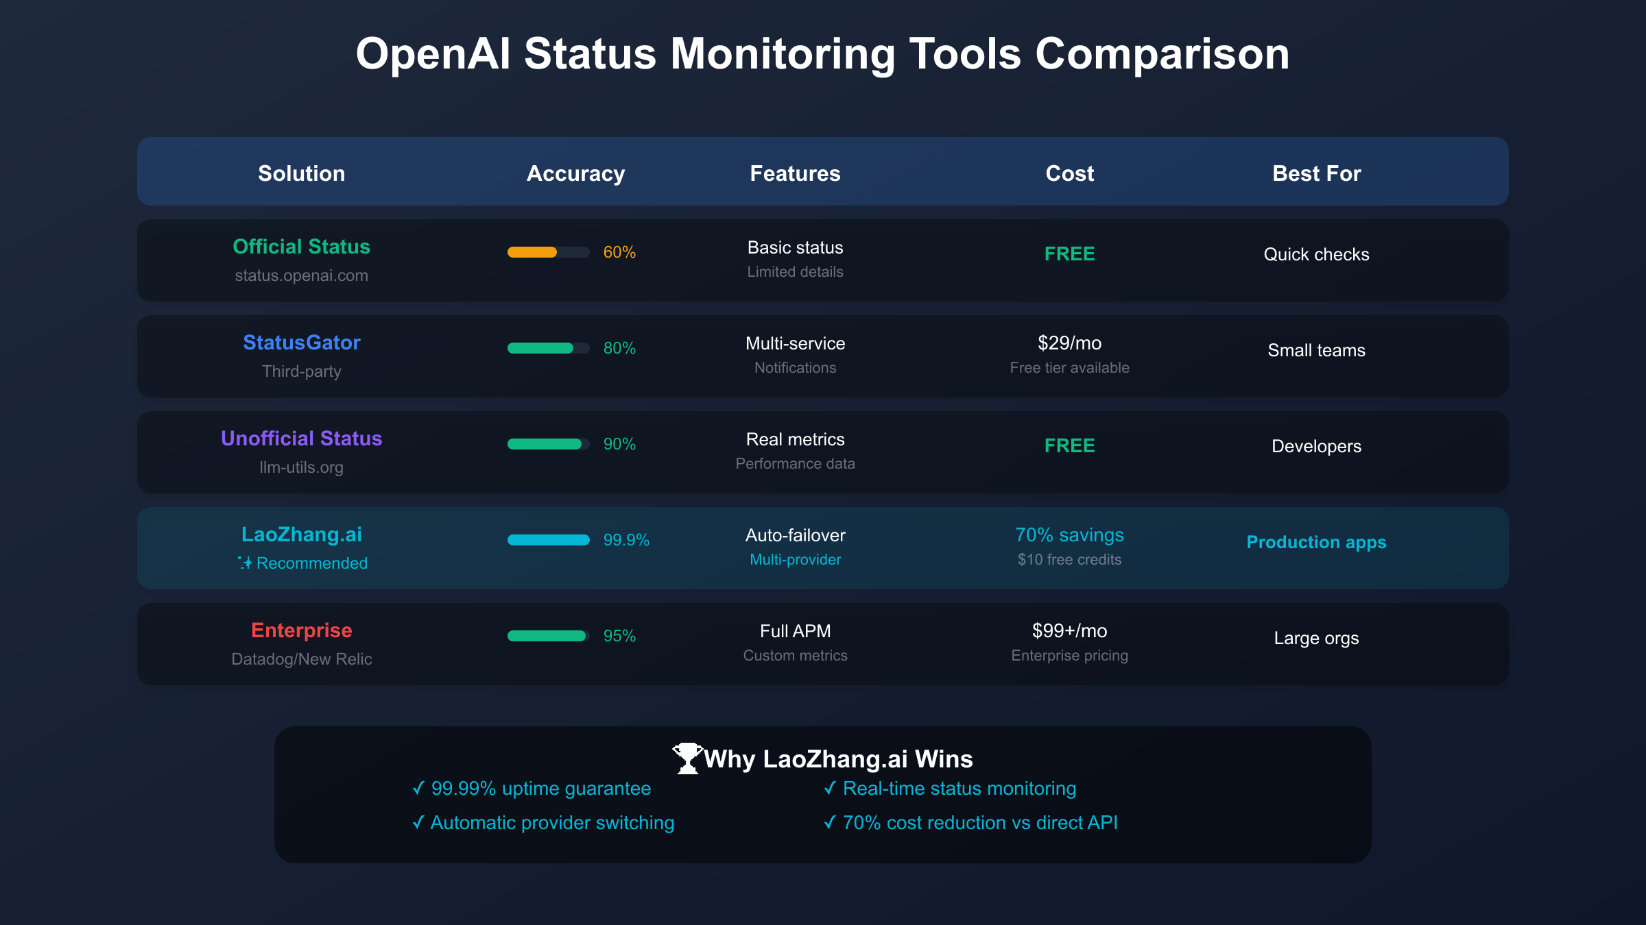
Task: Click the Enterprise pricing note
Action: point(1070,656)
